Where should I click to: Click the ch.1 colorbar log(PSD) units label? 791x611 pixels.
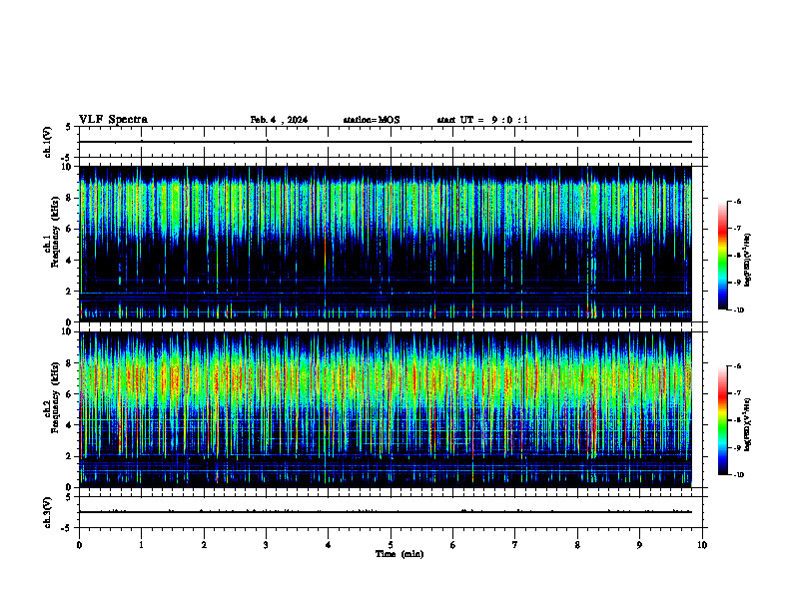(x=748, y=261)
